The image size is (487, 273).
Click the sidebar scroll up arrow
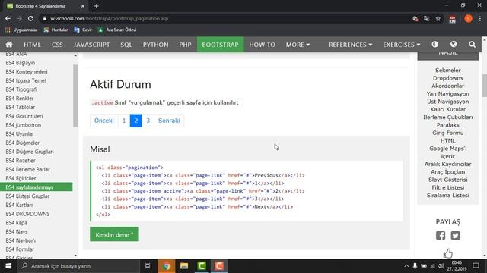pos(75,55)
